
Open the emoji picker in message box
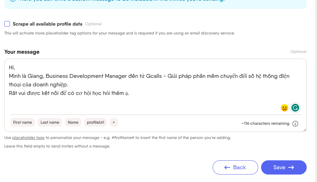[284, 108]
